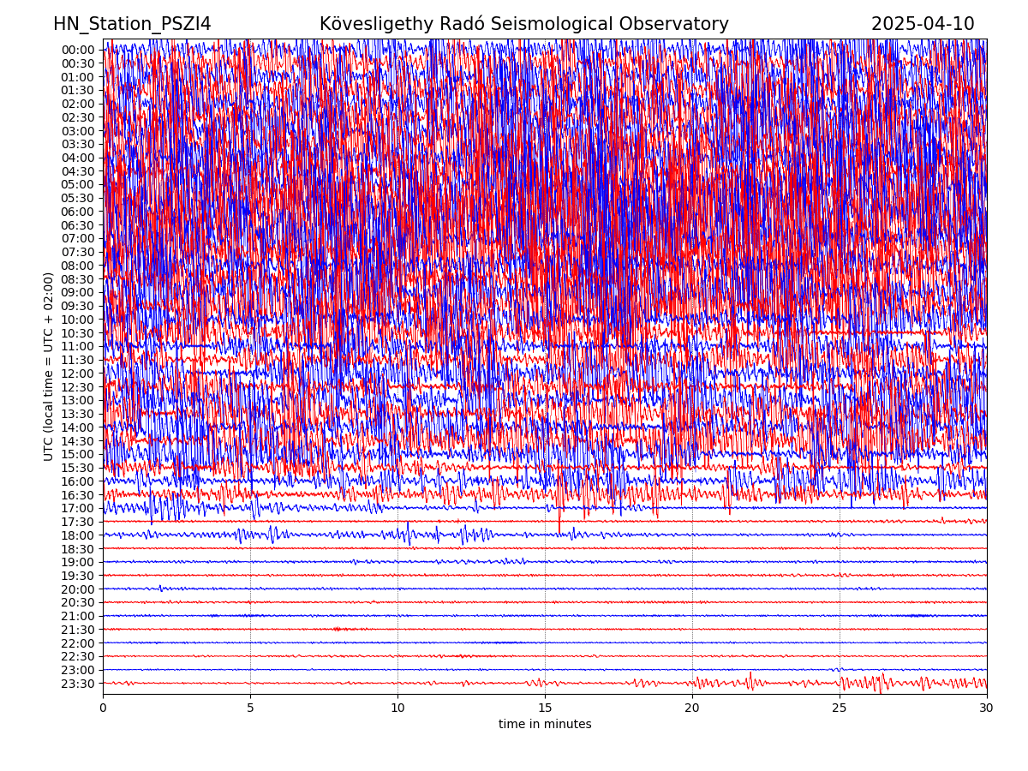The height and width of the screenshot is (771, 1028).
Task: Select the 23:30 time row label
Action: [x=78, y=684]
